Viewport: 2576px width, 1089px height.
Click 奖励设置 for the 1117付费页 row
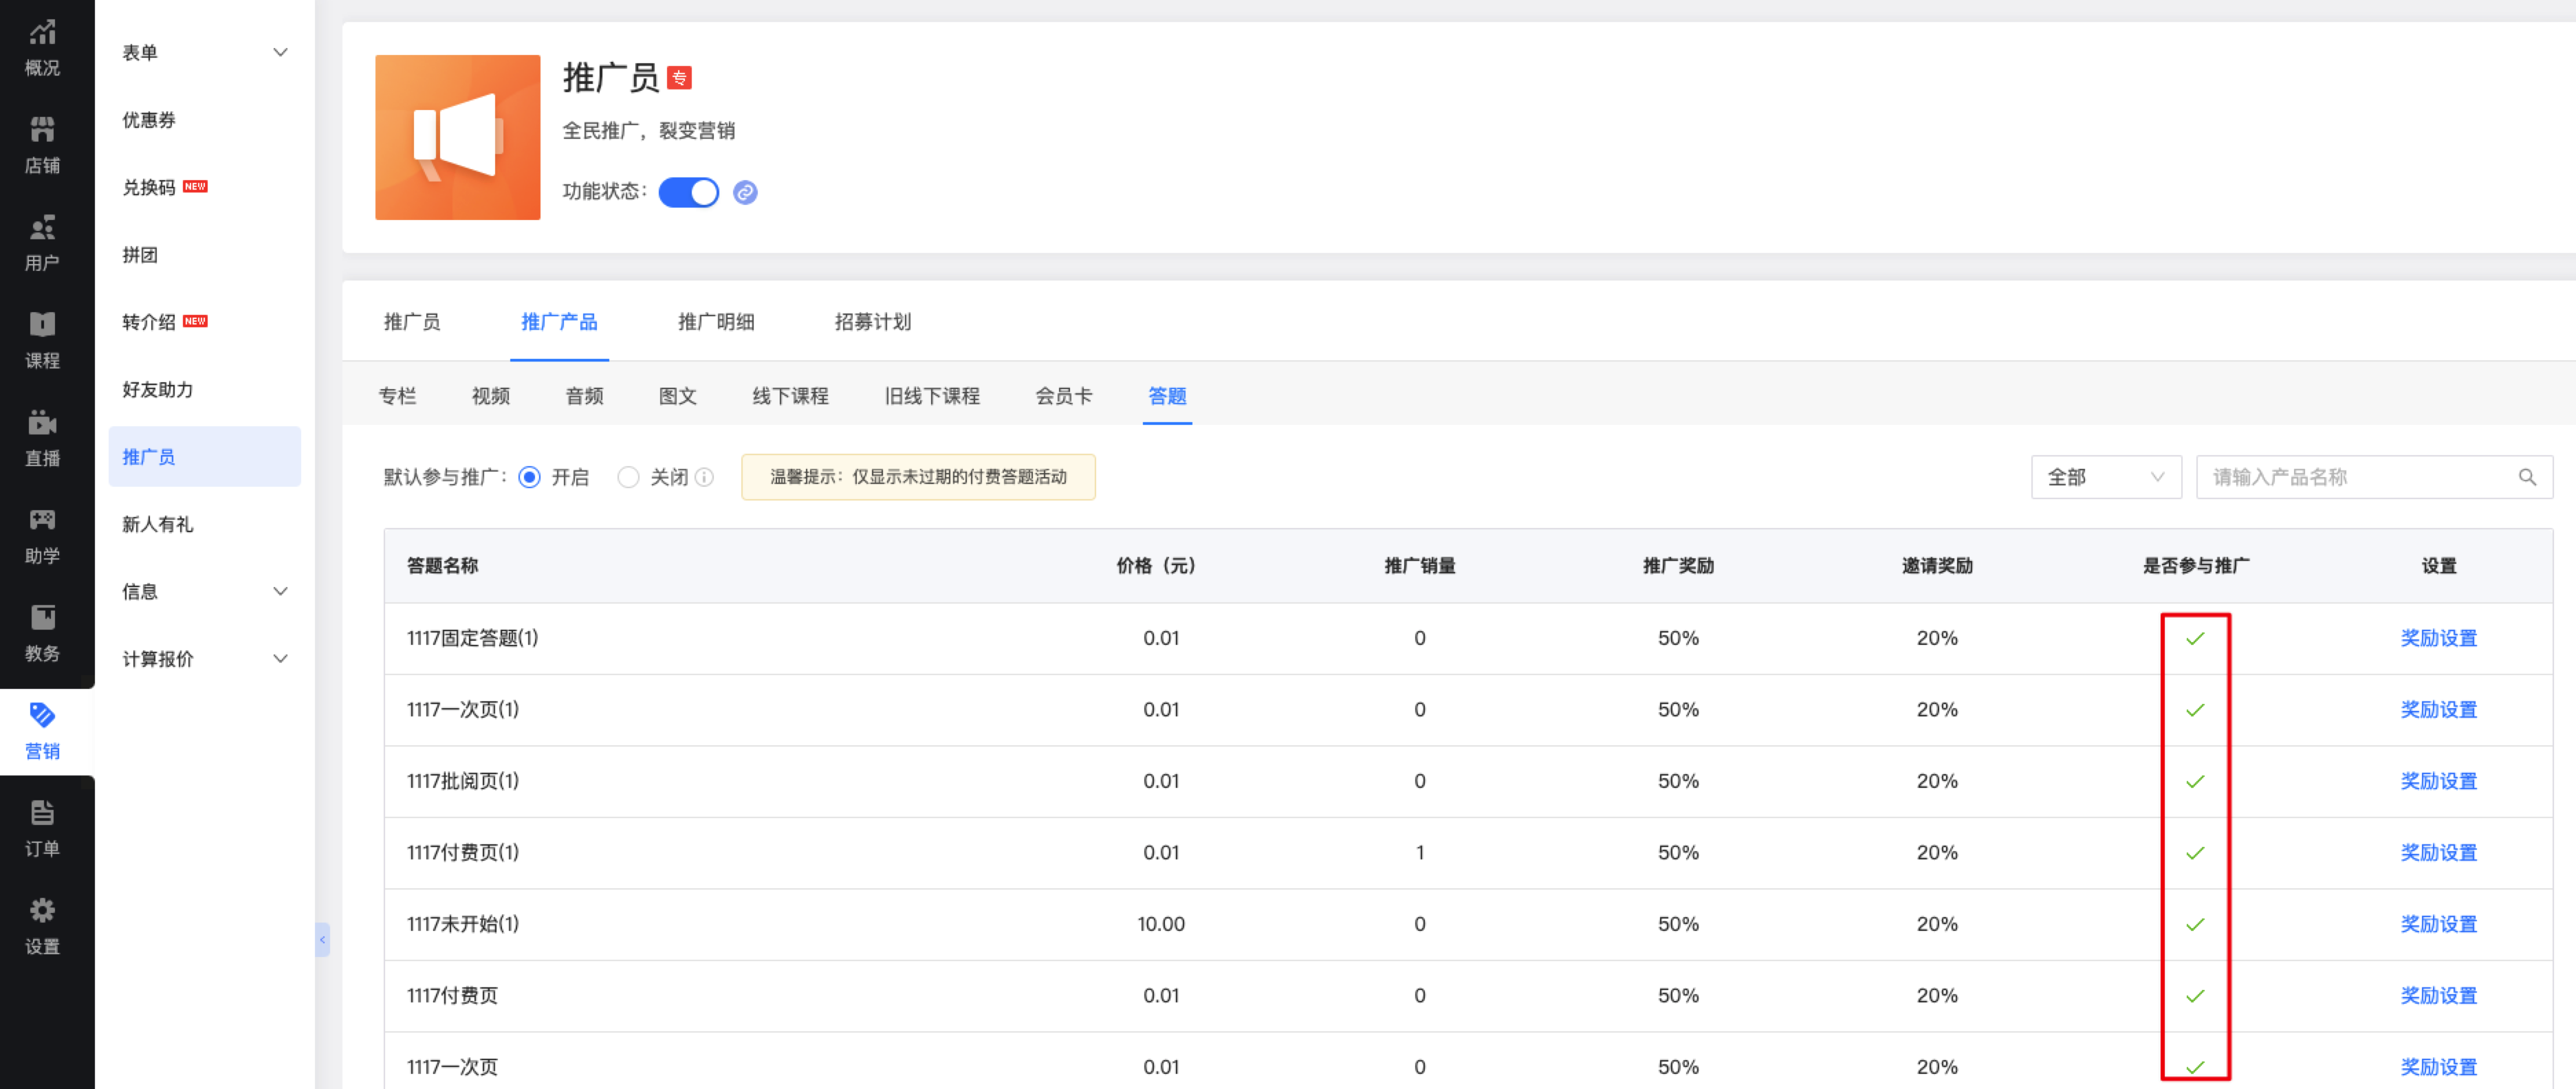point(2439,996)
